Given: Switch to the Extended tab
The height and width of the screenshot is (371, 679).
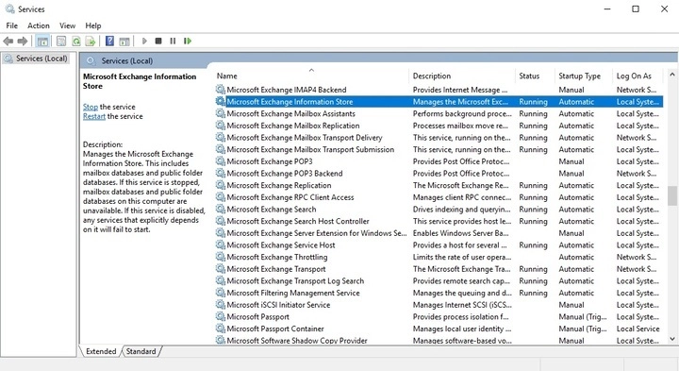Looking at the screenshot, I should coord(101,351).
